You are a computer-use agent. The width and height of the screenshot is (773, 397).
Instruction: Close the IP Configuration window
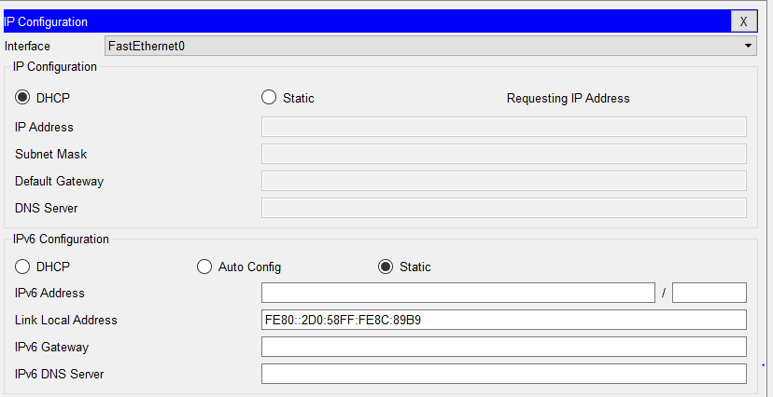click(x=743, y=21)
